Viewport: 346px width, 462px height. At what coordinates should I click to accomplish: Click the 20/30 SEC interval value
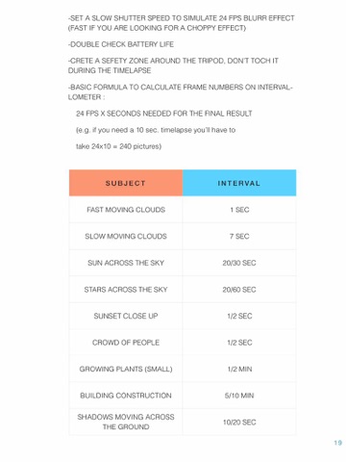point(239,263)
